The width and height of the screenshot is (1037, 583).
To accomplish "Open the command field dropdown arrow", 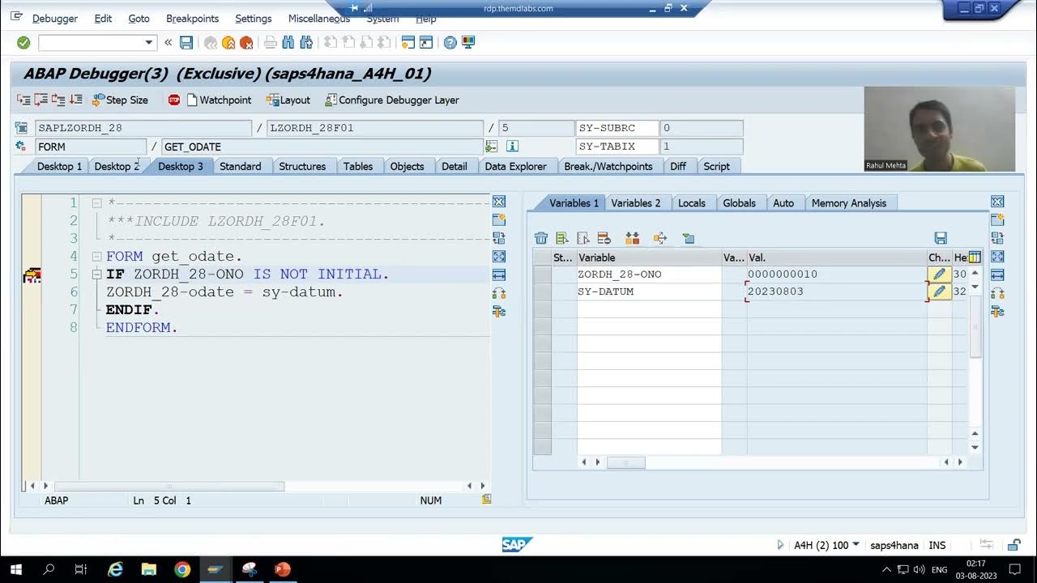I will [148, 43].
